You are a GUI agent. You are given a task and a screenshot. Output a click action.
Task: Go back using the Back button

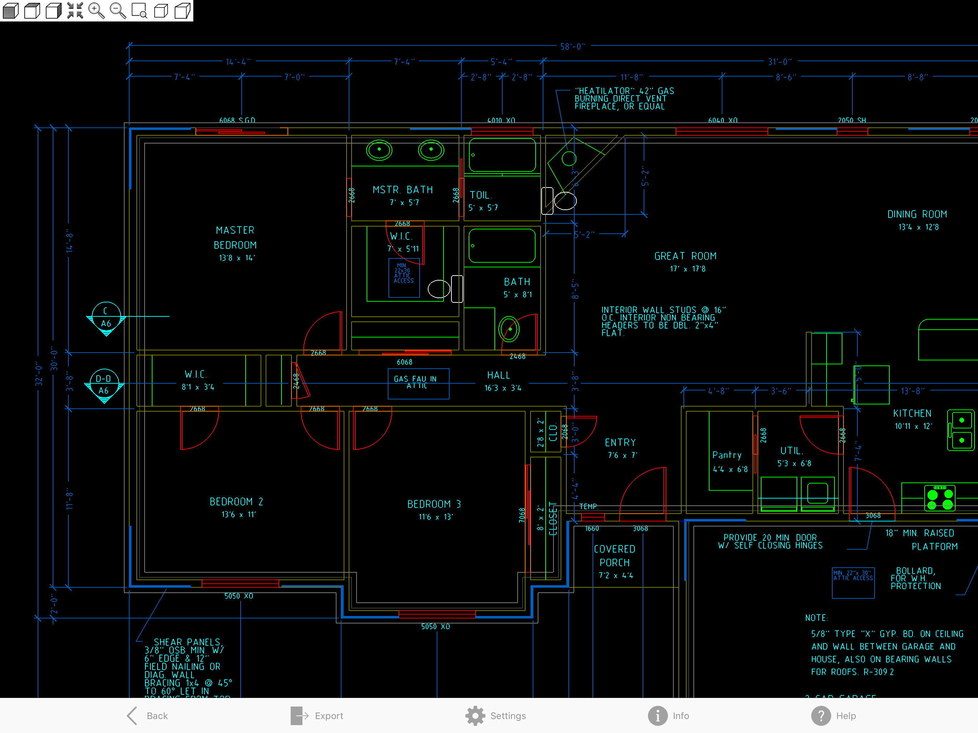[148, 715]
